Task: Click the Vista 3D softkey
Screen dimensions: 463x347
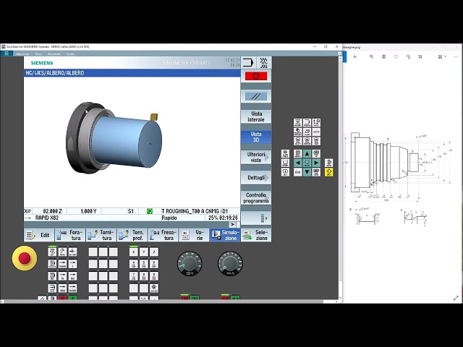Action: point(256,137)
